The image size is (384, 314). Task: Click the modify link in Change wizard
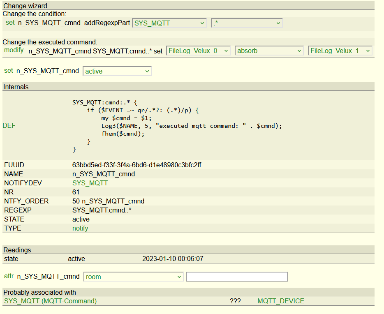coord(14,51)
